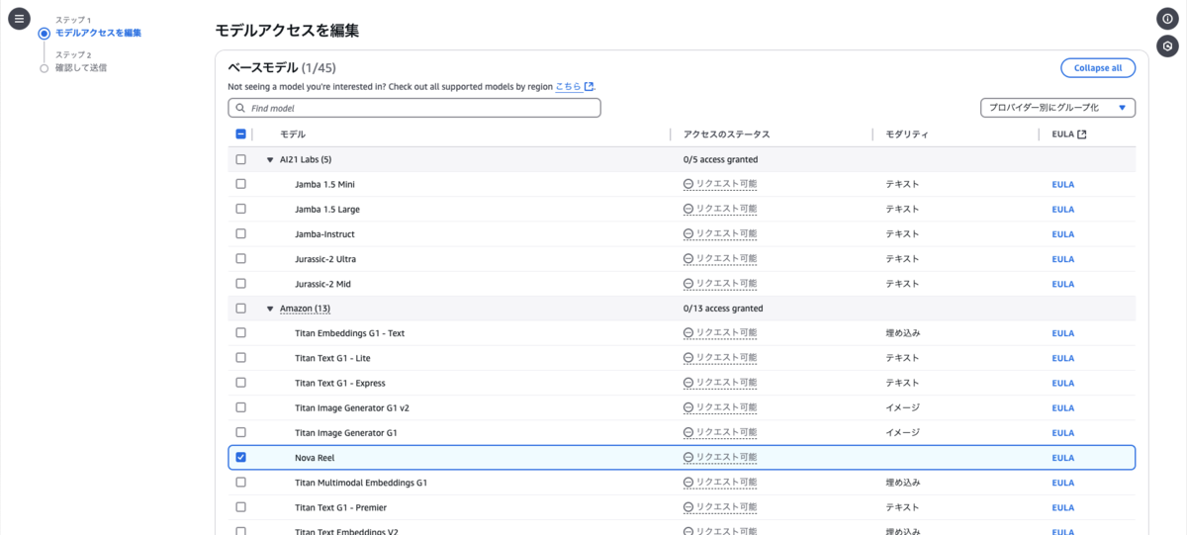Open EULA link for Titan Text G1 - Express
Viewport: 1187px width, 535px height.
(1062, 383)
